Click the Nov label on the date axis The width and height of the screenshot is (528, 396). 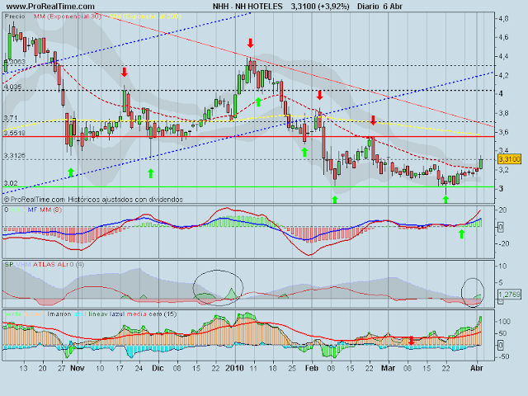point(77,368)
